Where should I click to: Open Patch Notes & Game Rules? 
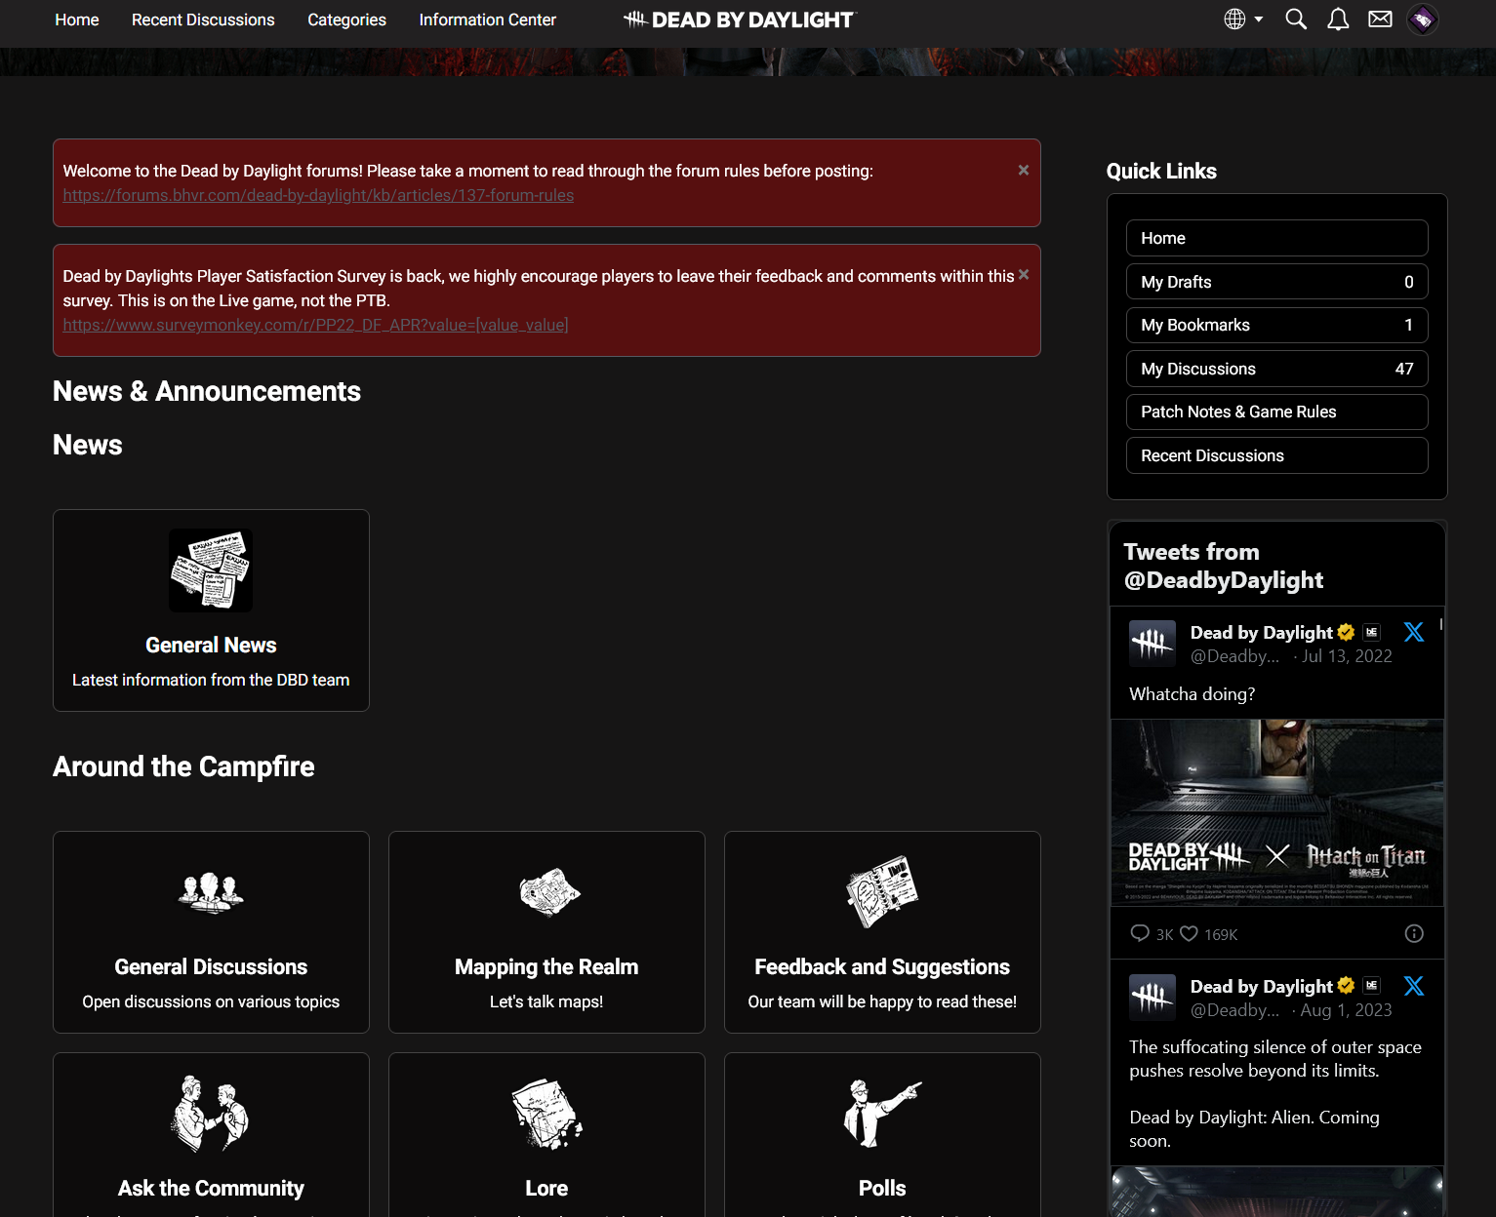click(1276, 412)
